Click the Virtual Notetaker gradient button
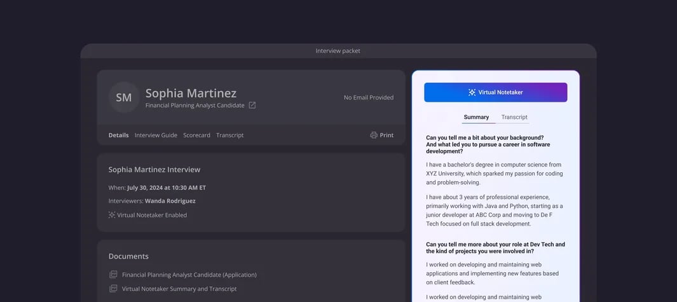Image resolution: width=677 pixels, height=302 pixels. coord(496,92)
